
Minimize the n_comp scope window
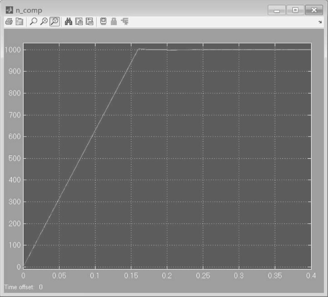pyautogui.click(x=277, y=10)
